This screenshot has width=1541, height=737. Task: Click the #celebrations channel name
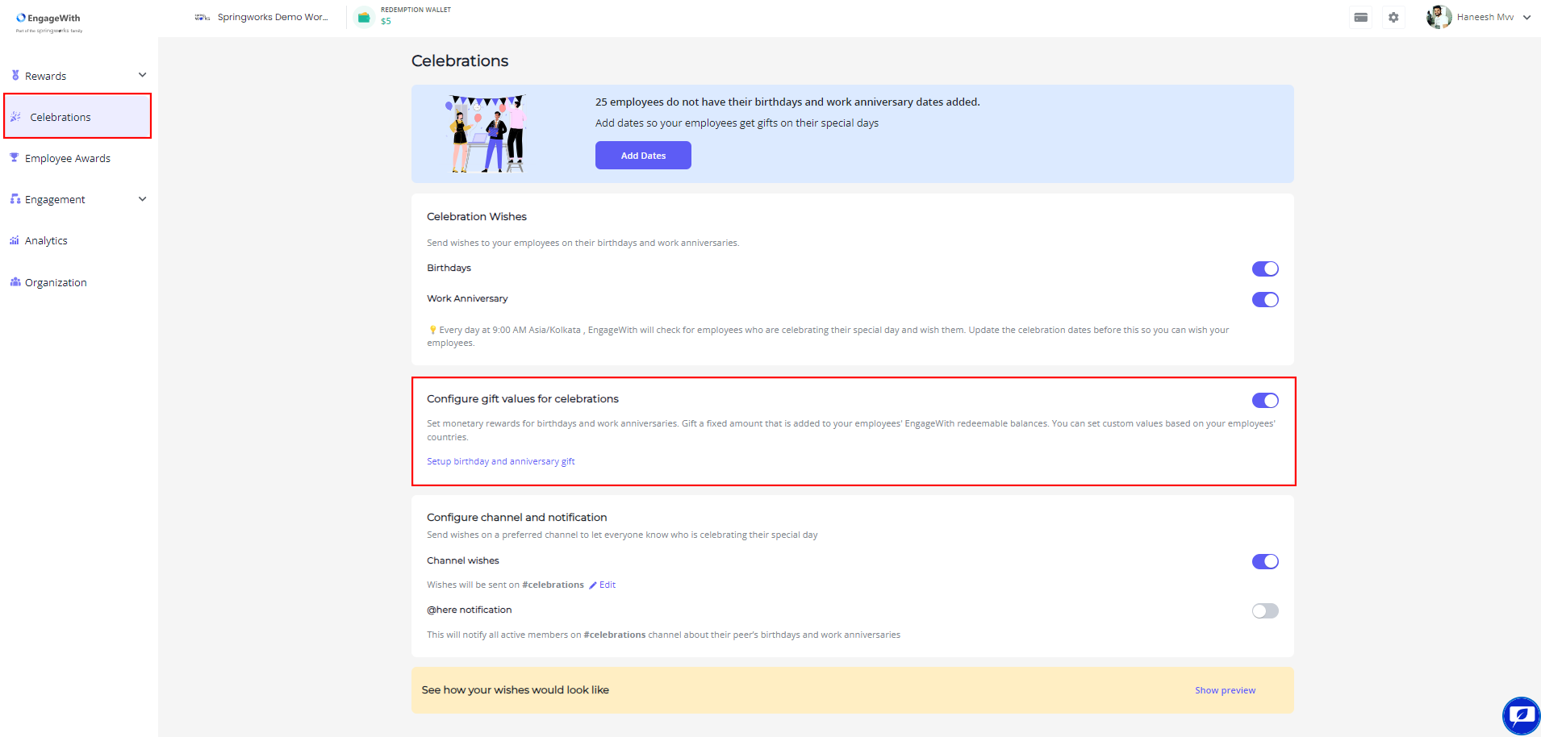tap(553, 585)
